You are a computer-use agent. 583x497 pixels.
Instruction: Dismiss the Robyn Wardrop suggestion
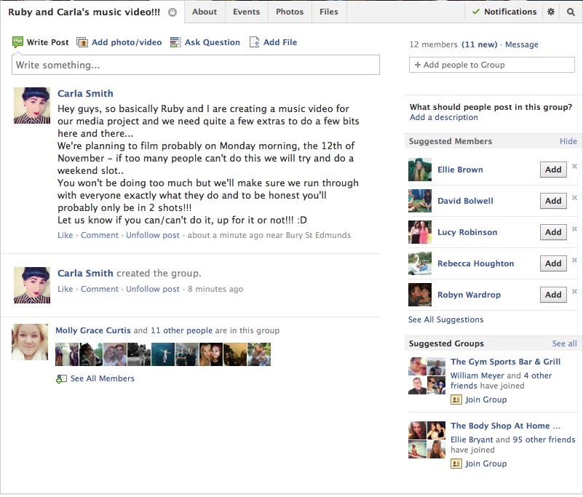coord(574,291)
